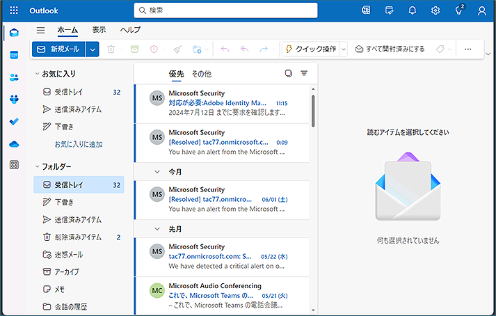Open the Forward options dropdown arrow
The height and width of the screenshot is (316, 496).
(x=273, y=49)
